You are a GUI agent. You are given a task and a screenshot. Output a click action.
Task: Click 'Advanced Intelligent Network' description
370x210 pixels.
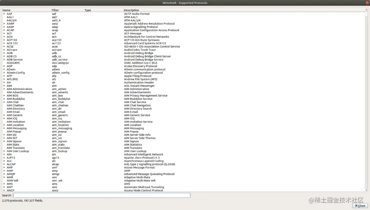pos(144,155)
